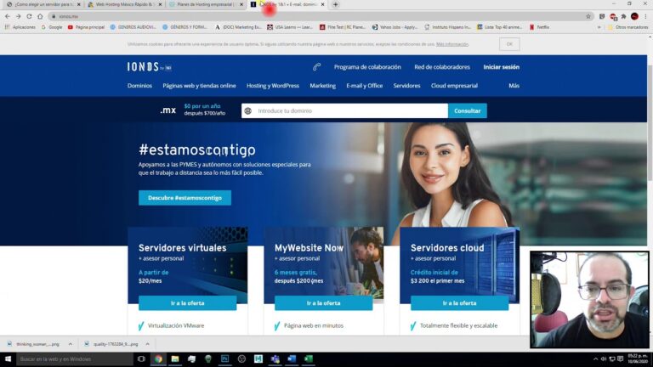Open Word from the taskbar
The width and height of the screenshot is (653, 367).
pos(292,359)
